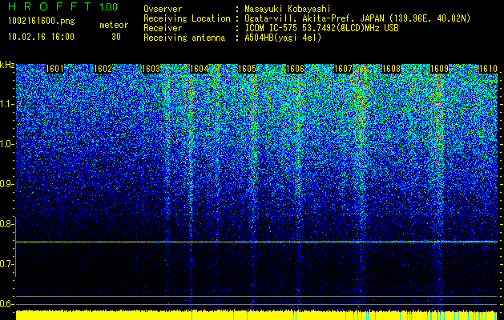Click the 1.1 kHz axis tick label

coord(7,105)
